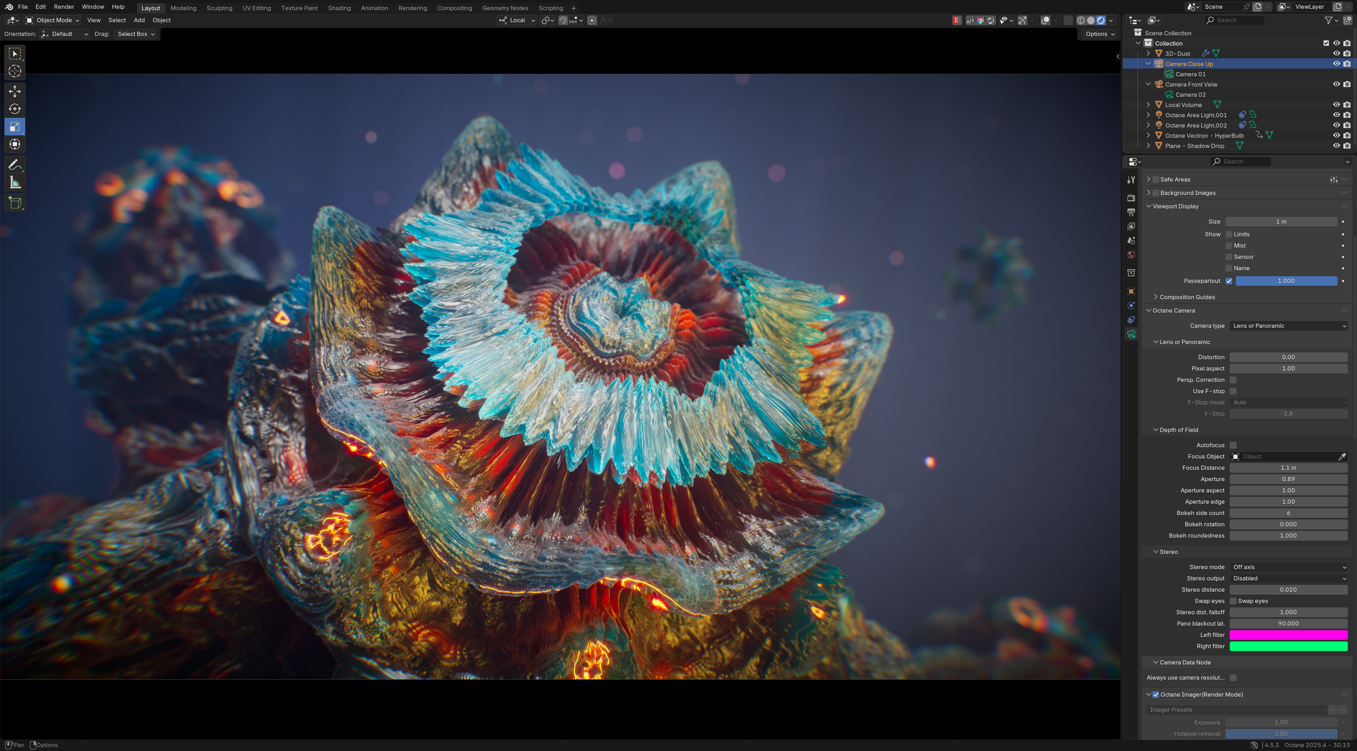Activate the Annotate pencil tool

coord(15,165)
